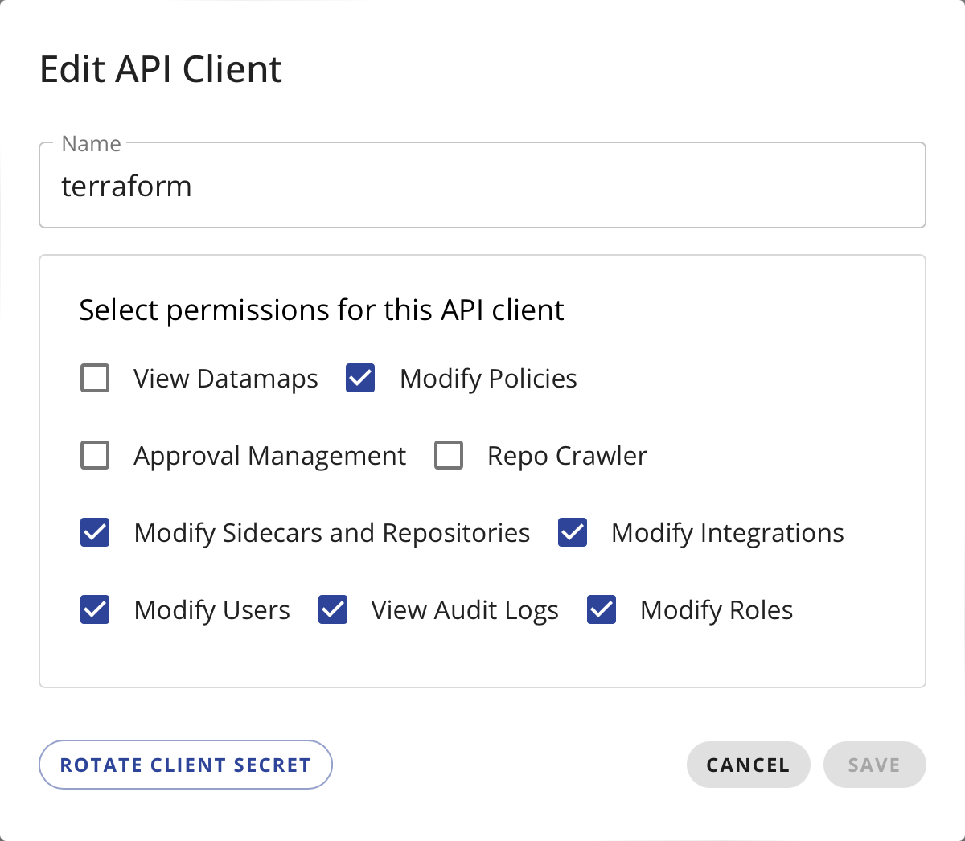965x841 pixels.
Task: Uncheck Modify Sidecars and Repositories checkbox
Action: tap(95, 532)
